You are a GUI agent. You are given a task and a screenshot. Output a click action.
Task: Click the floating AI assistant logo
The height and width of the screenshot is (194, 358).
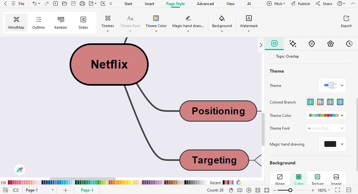20,170
